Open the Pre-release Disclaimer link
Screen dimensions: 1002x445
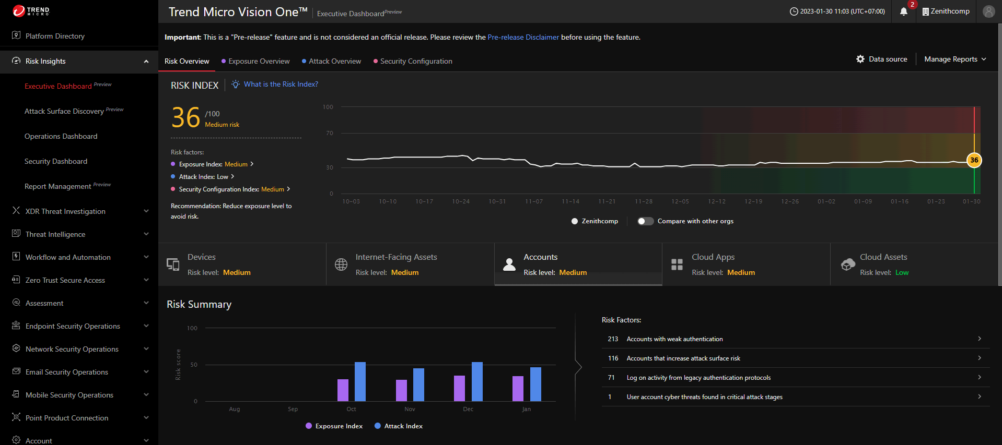coord(523,37)
